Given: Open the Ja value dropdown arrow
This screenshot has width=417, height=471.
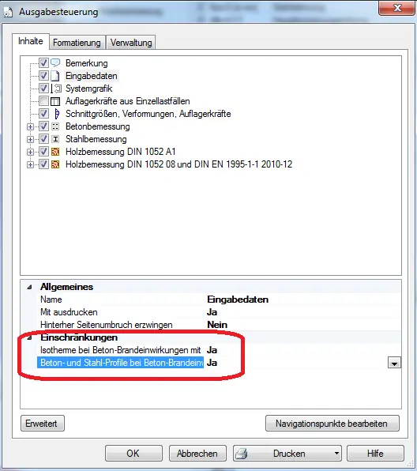Looking at the screenshot, I should point(394,363).
